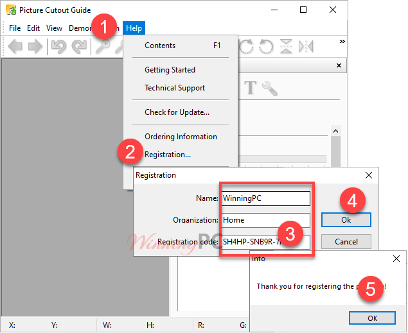Open the View menu

(x=54, y=28)
